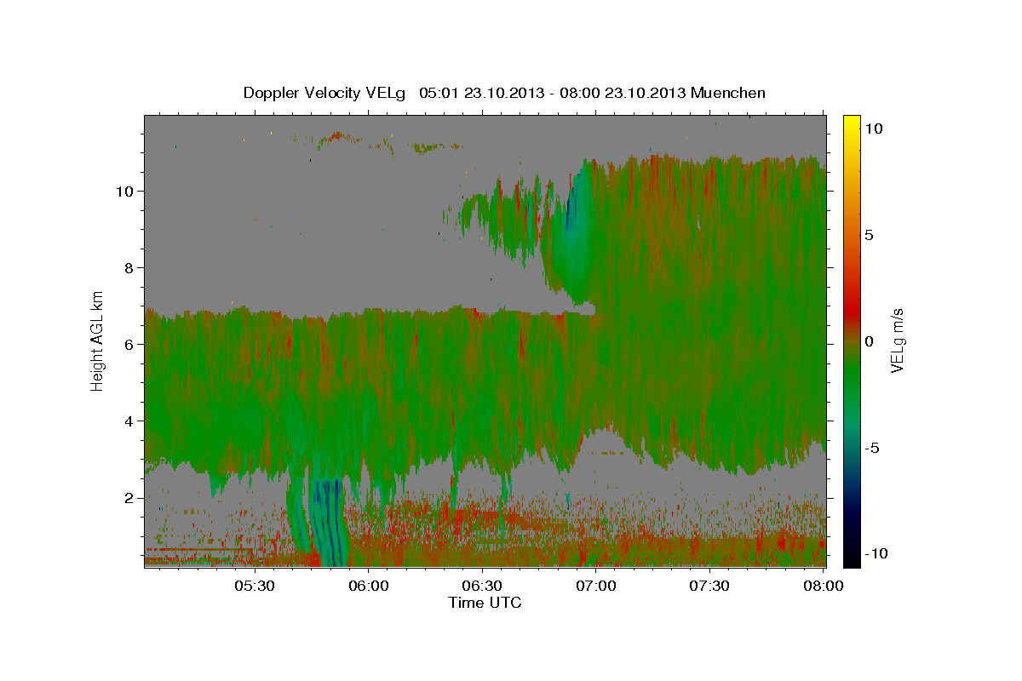Screen dimensions: 1022x681
Task: Click the colorbar value 0 label
Action: click(x=870, y=340)
